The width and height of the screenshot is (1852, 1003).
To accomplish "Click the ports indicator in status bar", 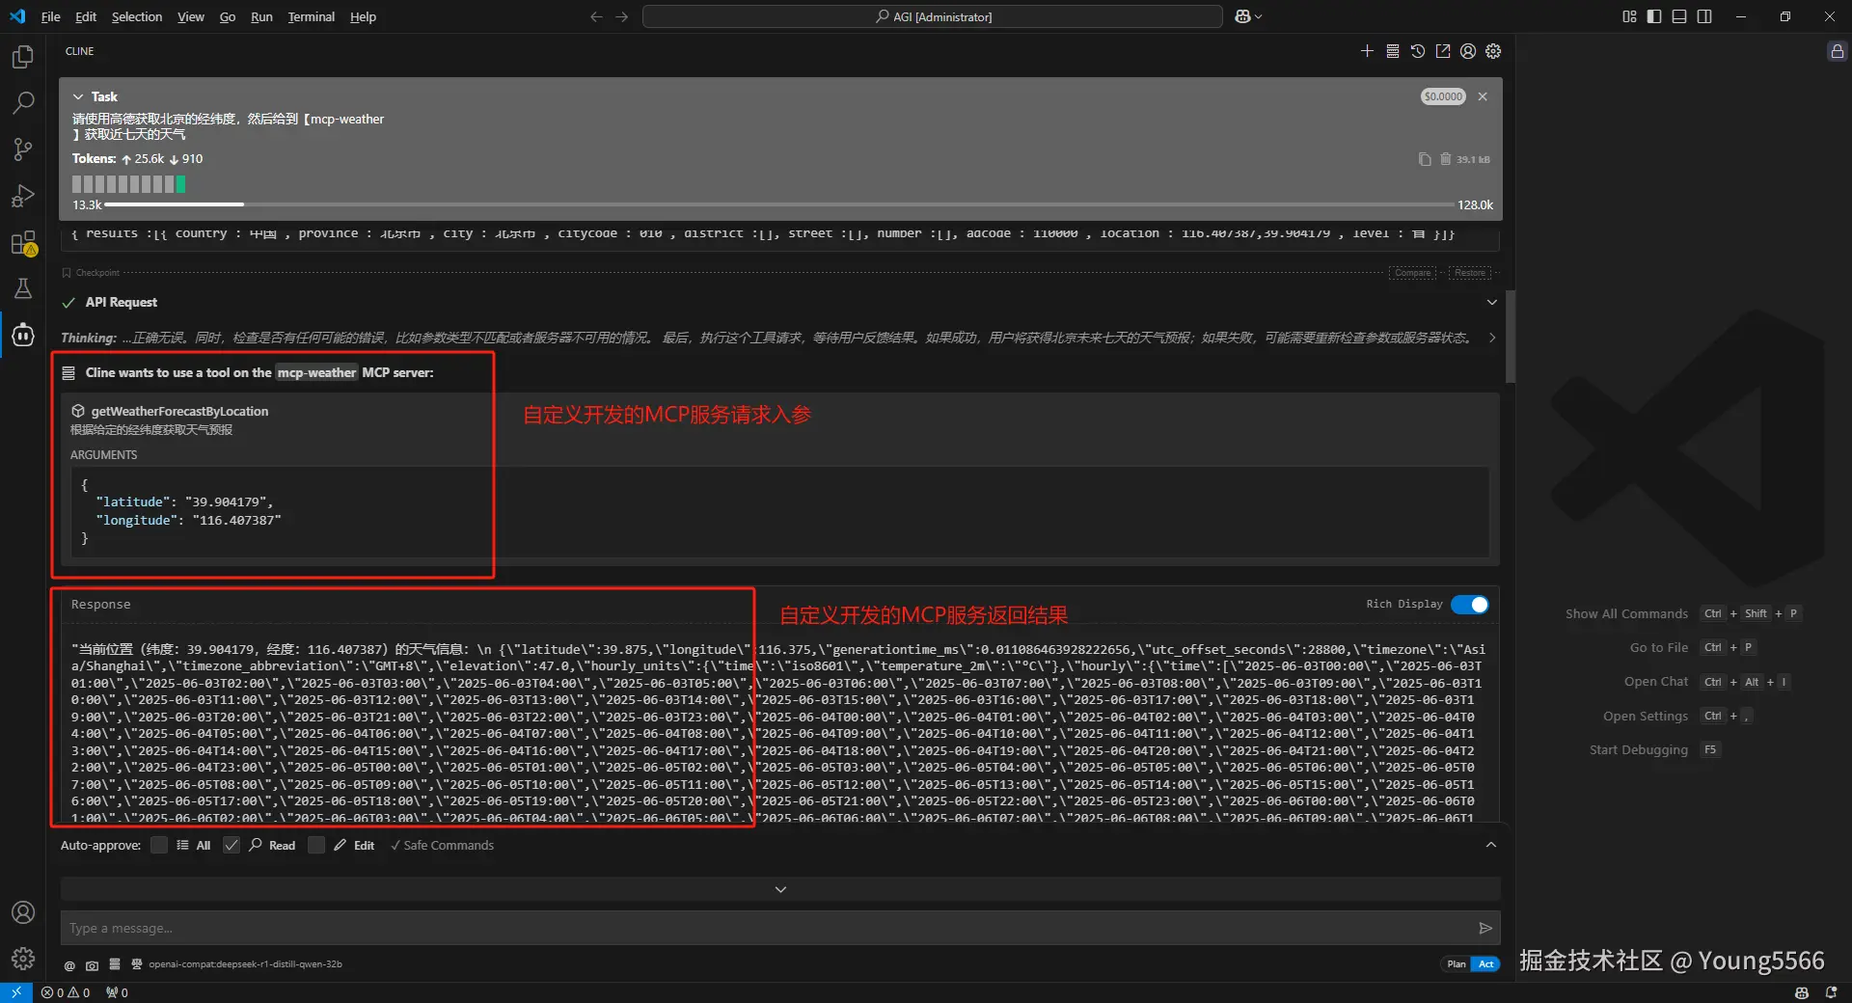I will tap(117, 992).
